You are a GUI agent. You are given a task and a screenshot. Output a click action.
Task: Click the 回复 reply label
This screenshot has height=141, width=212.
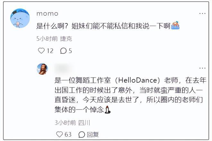93,134
